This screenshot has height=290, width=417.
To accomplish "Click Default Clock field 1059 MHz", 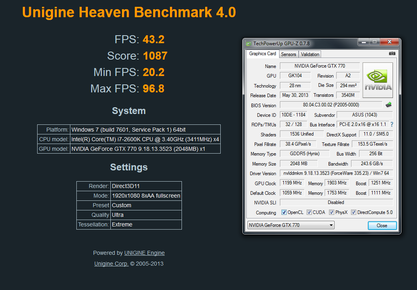I will click(292, 193).
